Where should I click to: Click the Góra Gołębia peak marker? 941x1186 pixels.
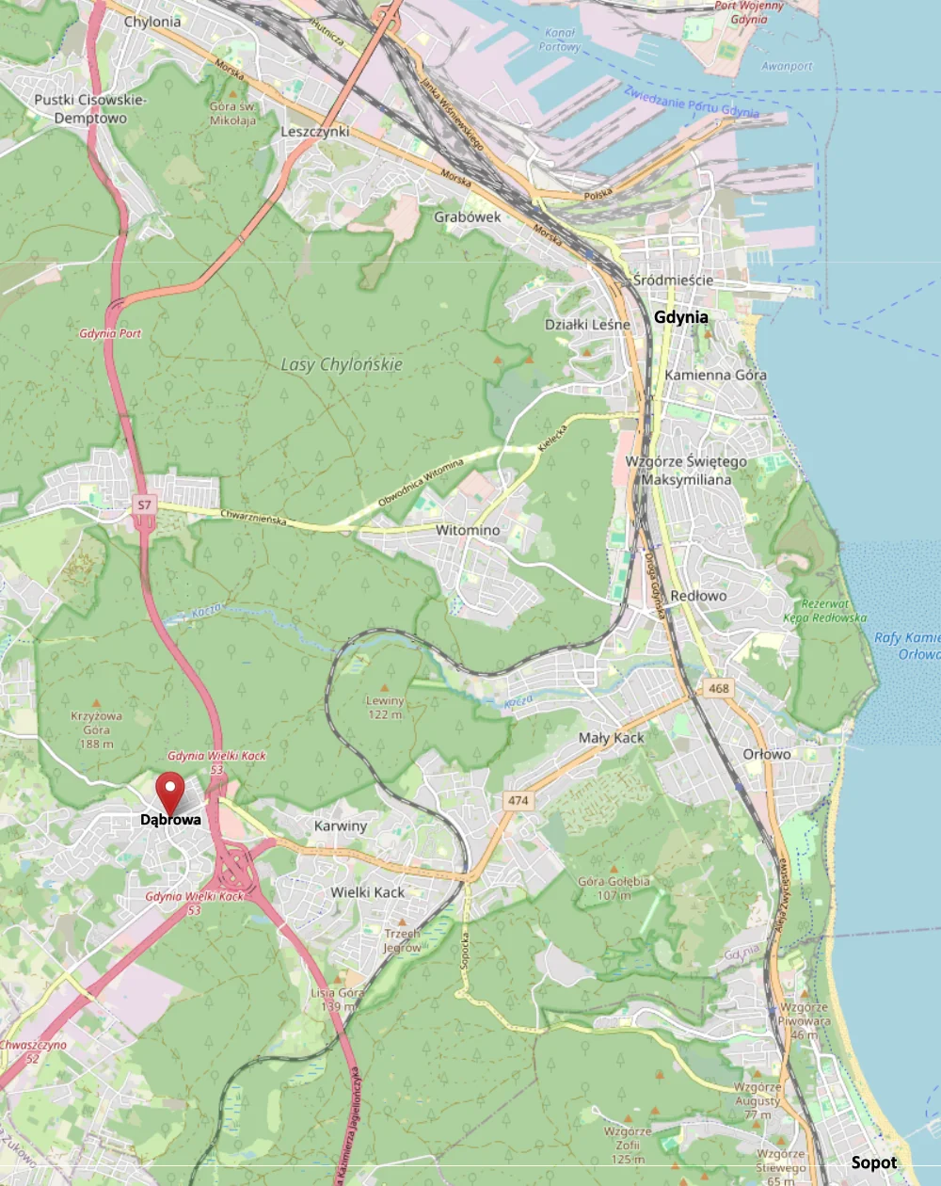(x=614, y=870)
